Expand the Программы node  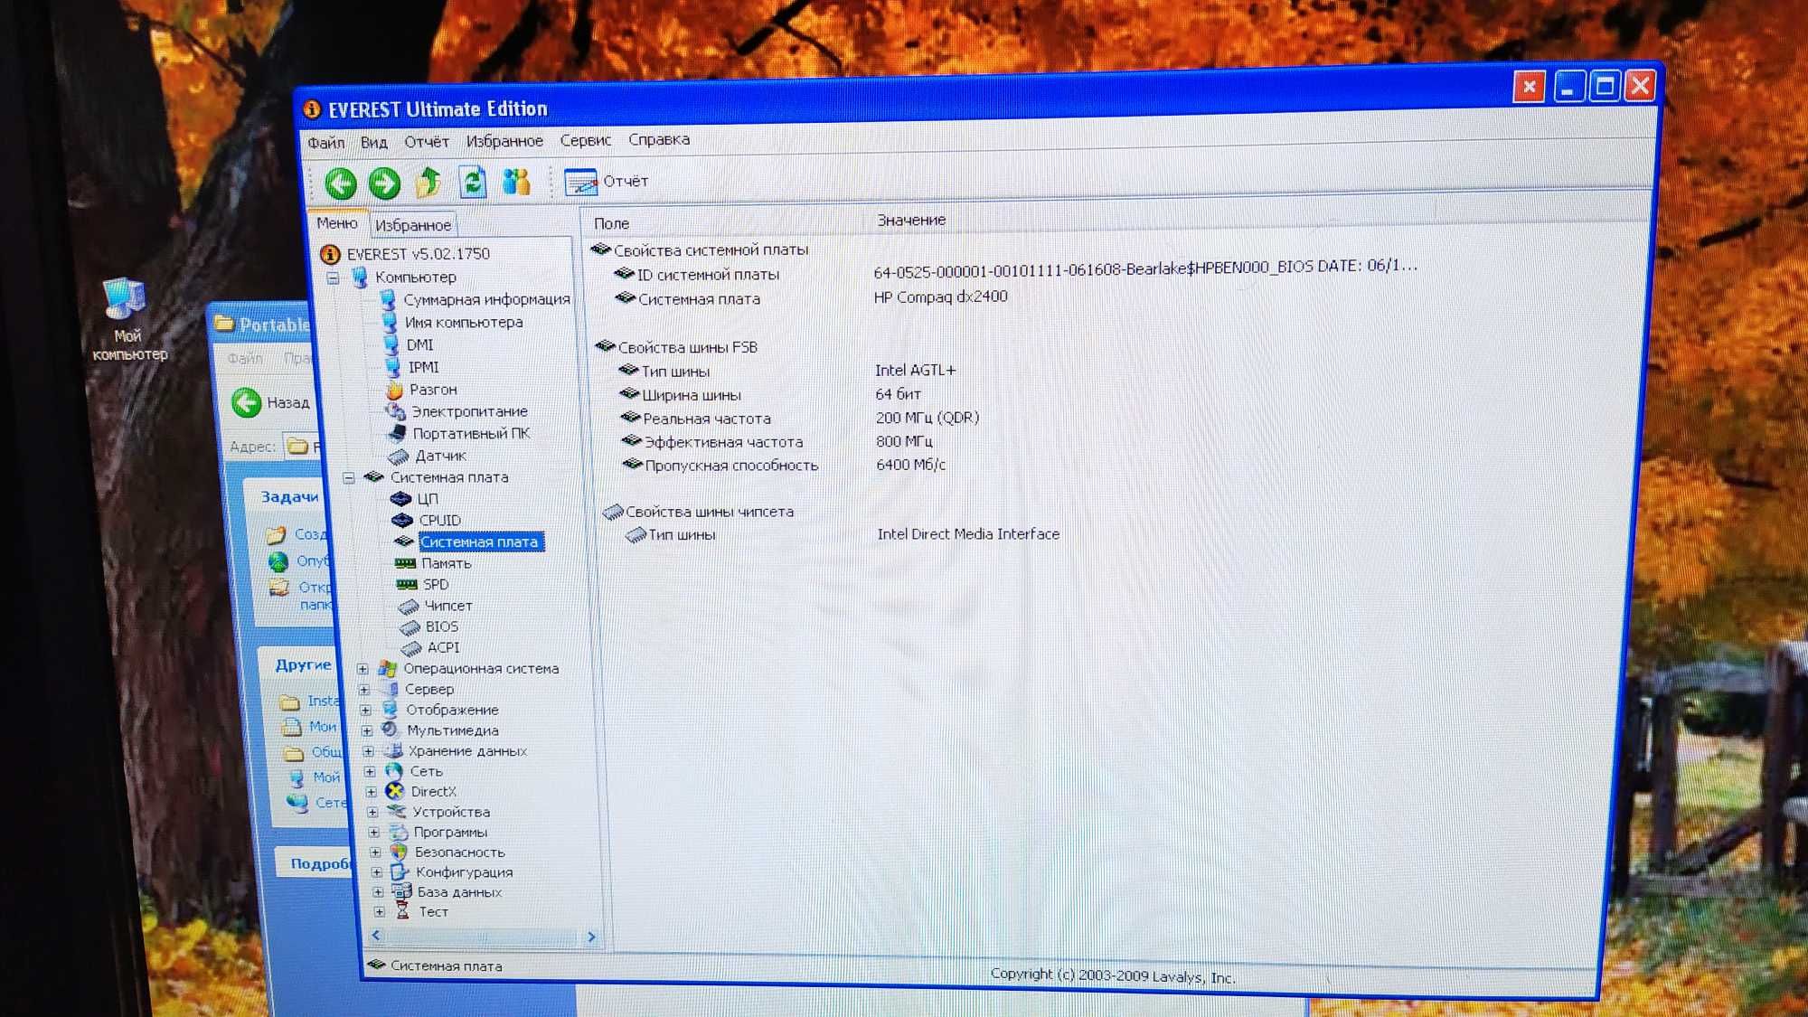[x=374, y=832]
